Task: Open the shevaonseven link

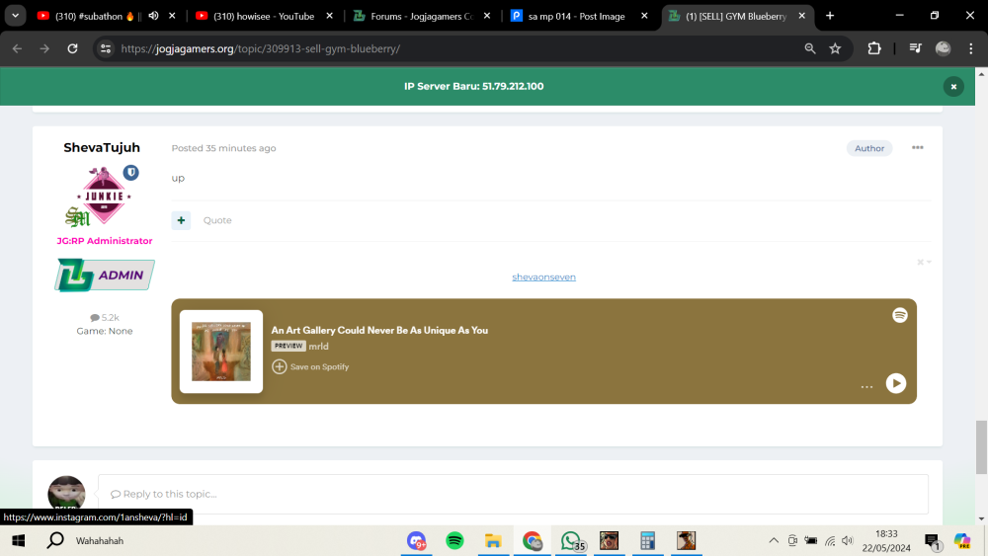Action: coord(543,277)
